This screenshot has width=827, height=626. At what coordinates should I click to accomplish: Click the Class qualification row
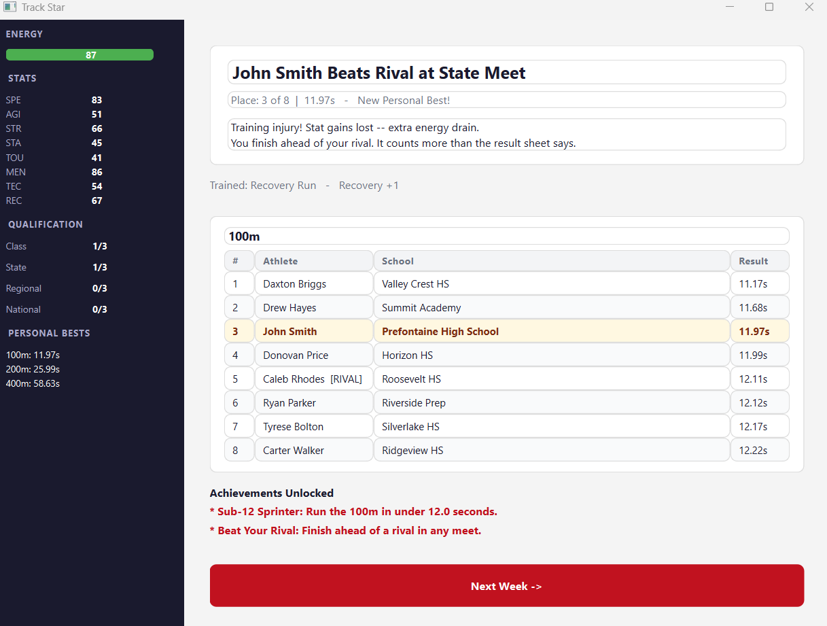pos(56,246)
